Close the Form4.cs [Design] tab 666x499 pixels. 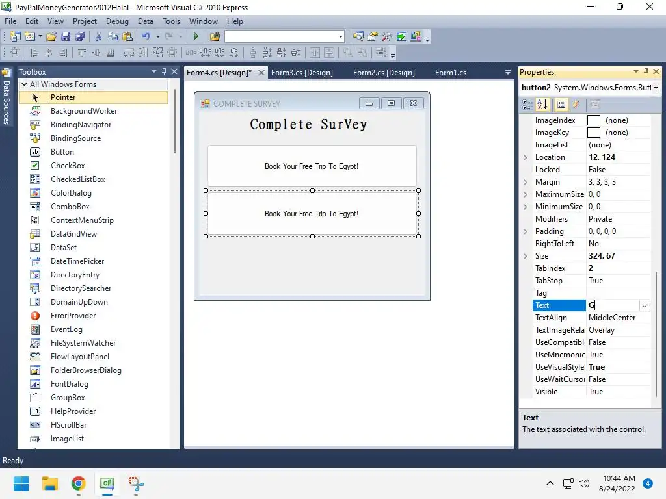click(x=261, y=73)
